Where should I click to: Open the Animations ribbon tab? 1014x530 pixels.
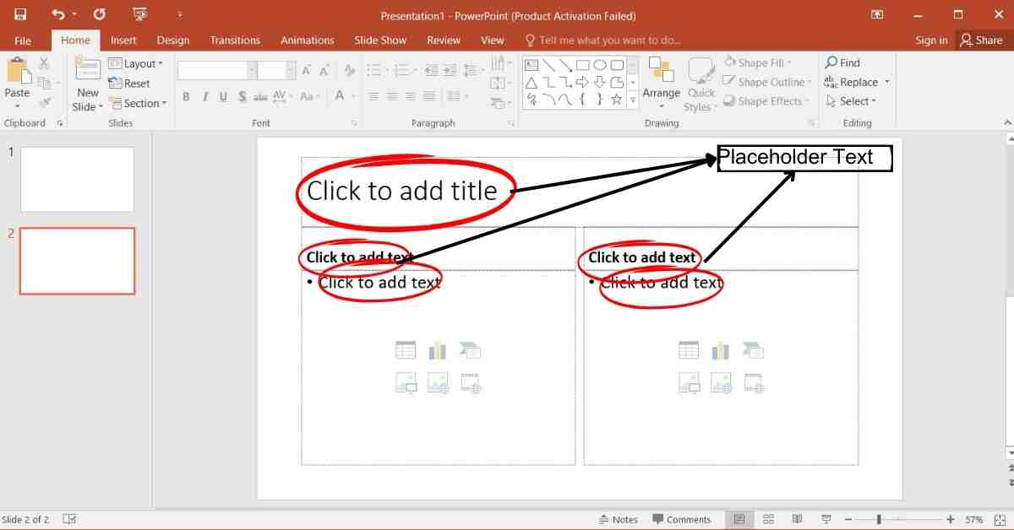(307, 40)
